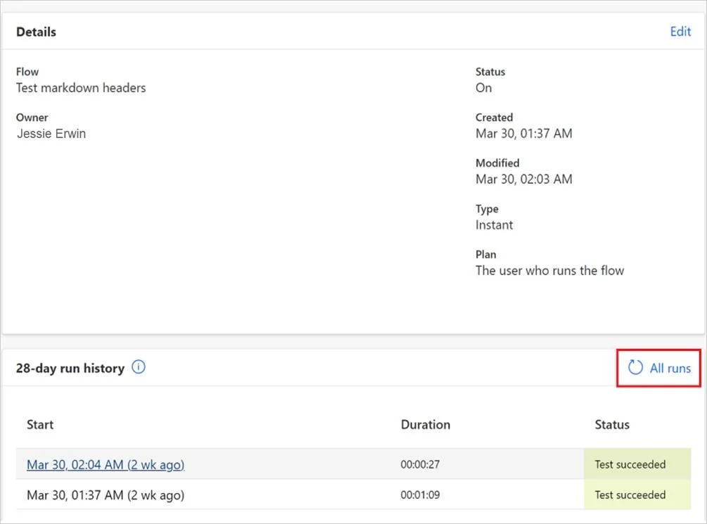The image size is (707, 524).
Task: Click the Status column header in run history
Action: pos(612,424)
